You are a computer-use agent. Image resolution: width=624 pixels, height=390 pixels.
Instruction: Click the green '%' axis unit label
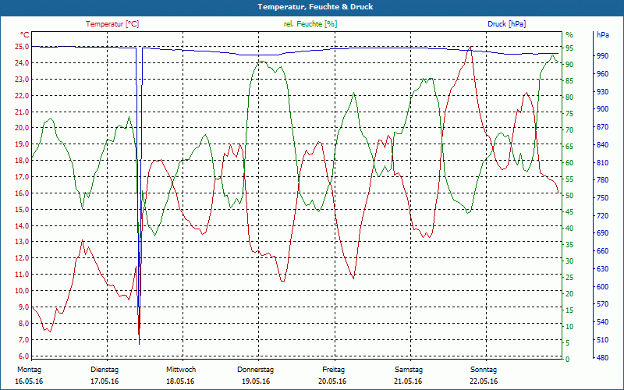569,35
